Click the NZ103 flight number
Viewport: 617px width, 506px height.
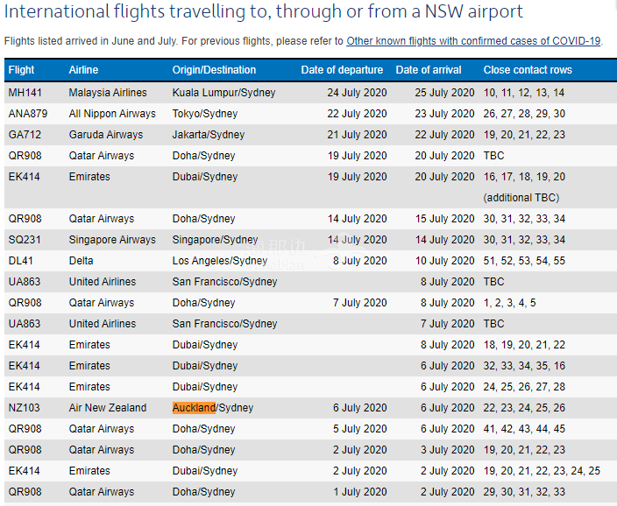(24, 408)
